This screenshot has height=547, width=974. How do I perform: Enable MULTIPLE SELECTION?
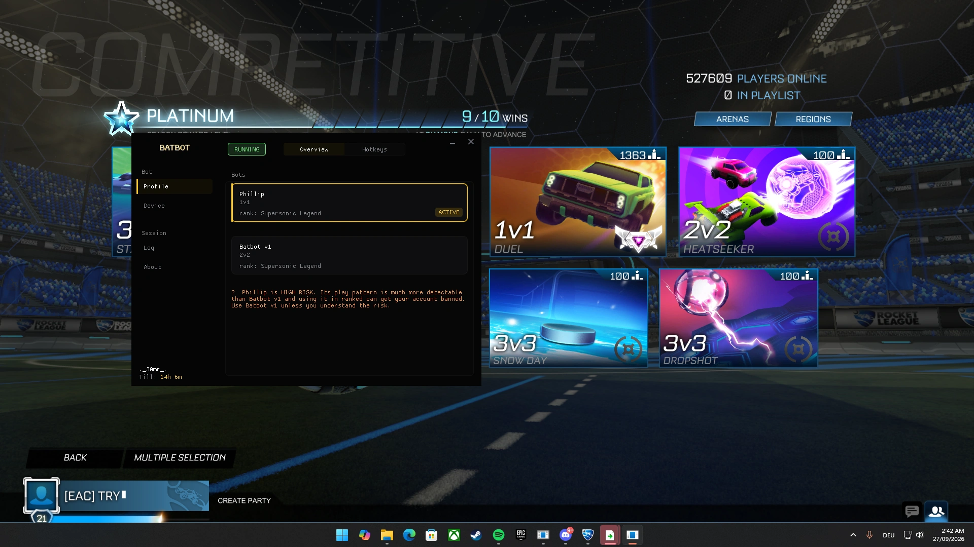(x=180, y=457)
